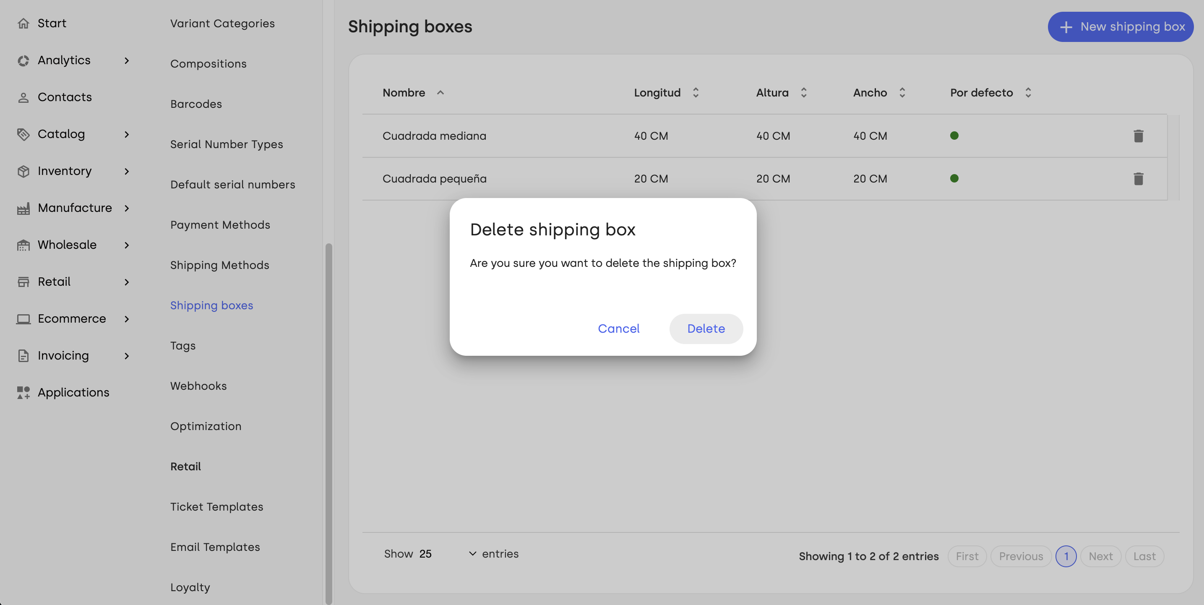Open Barcodes settings

tap(196, 104)
